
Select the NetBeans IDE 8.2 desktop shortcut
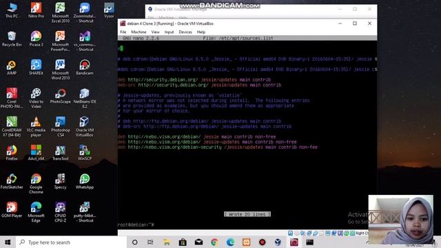[85, 98]
